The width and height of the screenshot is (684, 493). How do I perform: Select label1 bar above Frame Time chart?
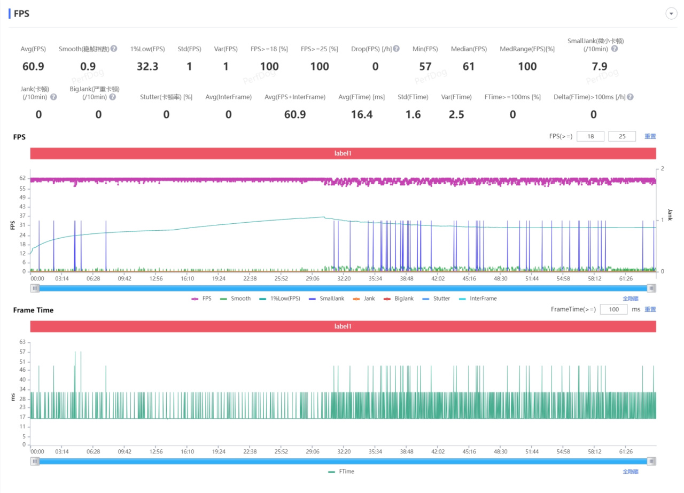click(343, 326)
